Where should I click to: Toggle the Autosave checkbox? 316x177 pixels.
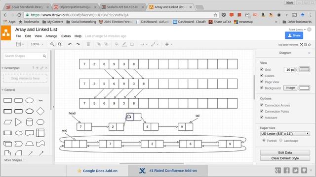(262, 117)
